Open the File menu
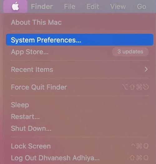 (70, 7)
